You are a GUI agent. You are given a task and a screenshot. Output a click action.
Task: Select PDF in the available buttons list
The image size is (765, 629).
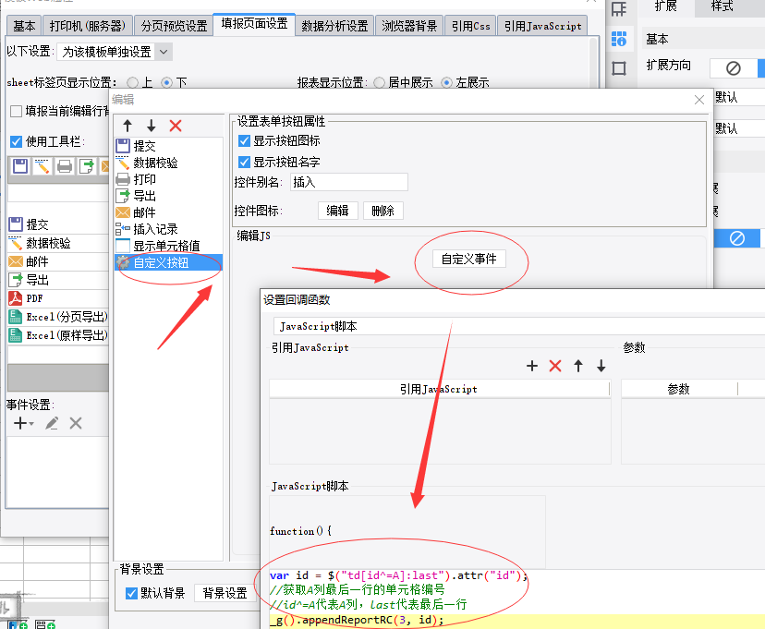tap(58, 298)
